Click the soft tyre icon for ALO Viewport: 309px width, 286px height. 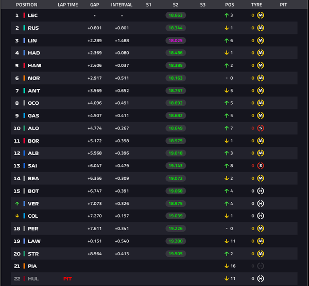pyautogui.click(x=260, y=128)
